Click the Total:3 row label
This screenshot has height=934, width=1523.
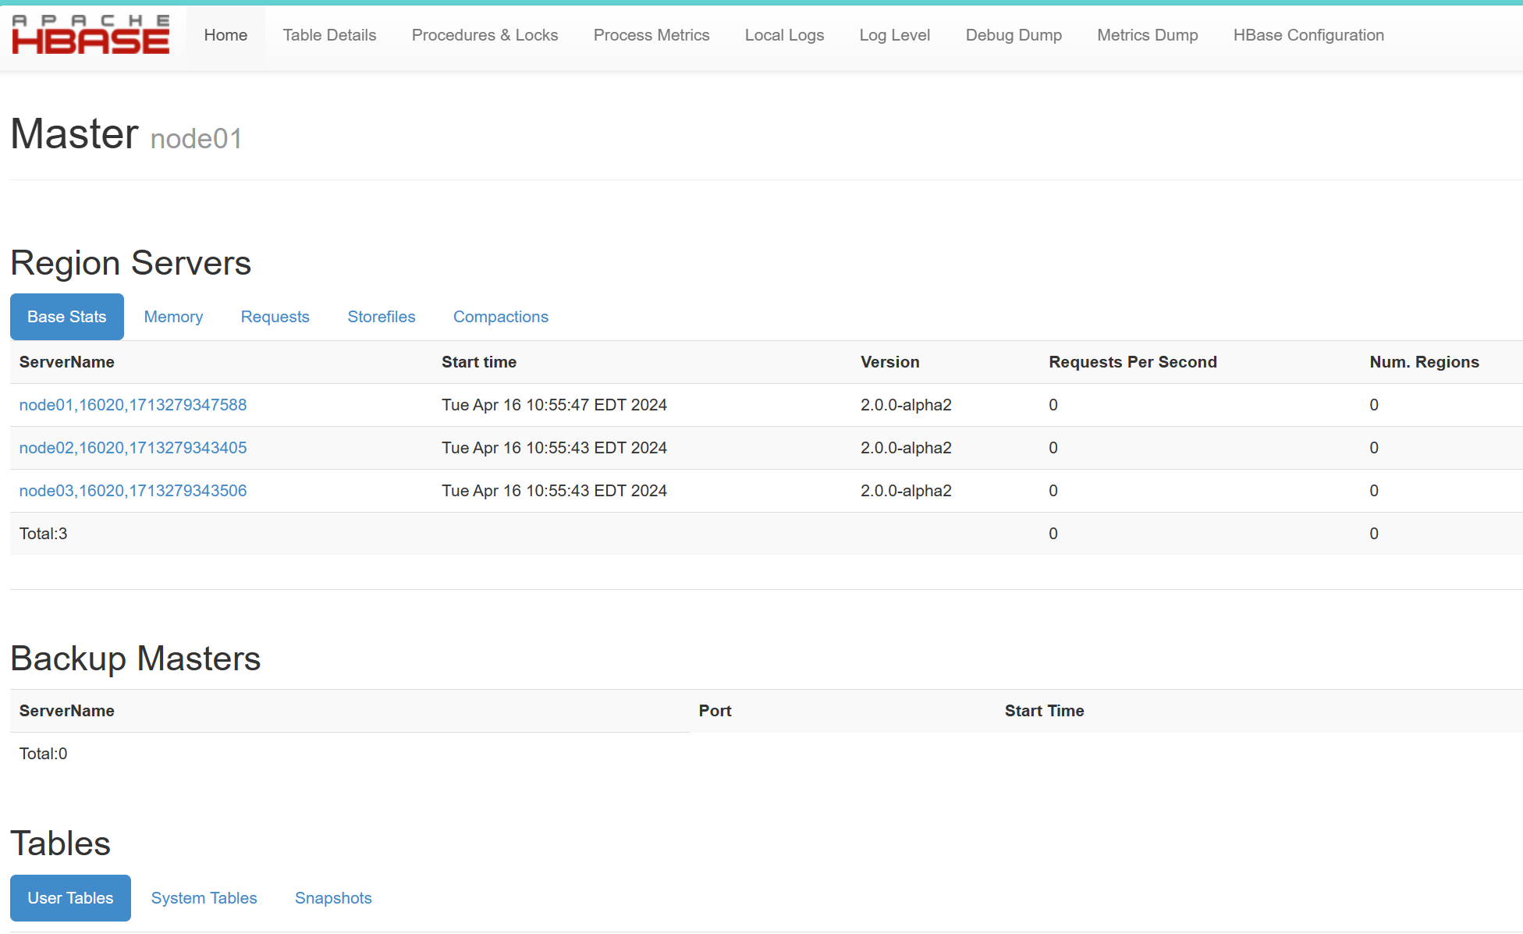43,534
